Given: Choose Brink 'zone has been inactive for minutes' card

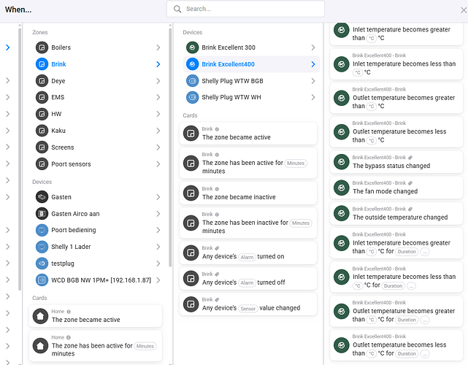Looking at the screenshot, I should pyautogui.click(x=248, y=223).
